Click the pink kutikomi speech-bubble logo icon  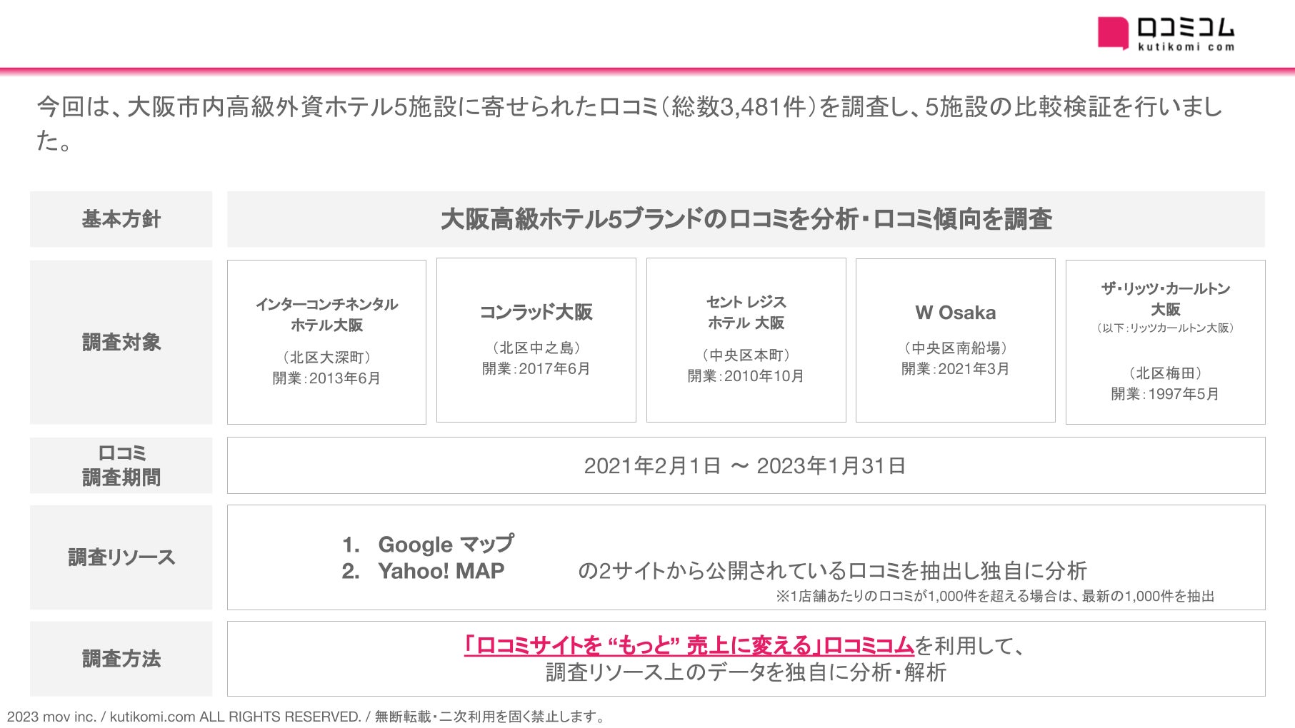(1113, 34)
